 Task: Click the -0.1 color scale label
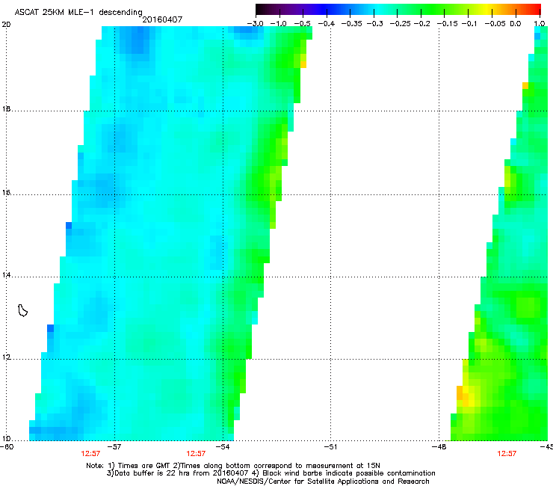click(469, 24)
